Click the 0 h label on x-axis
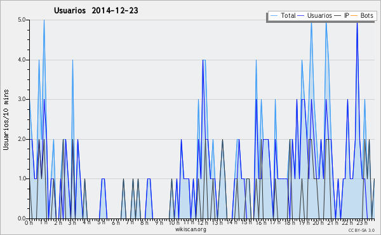Viewport: 381px width, 235px height. [x=29, y=222]
